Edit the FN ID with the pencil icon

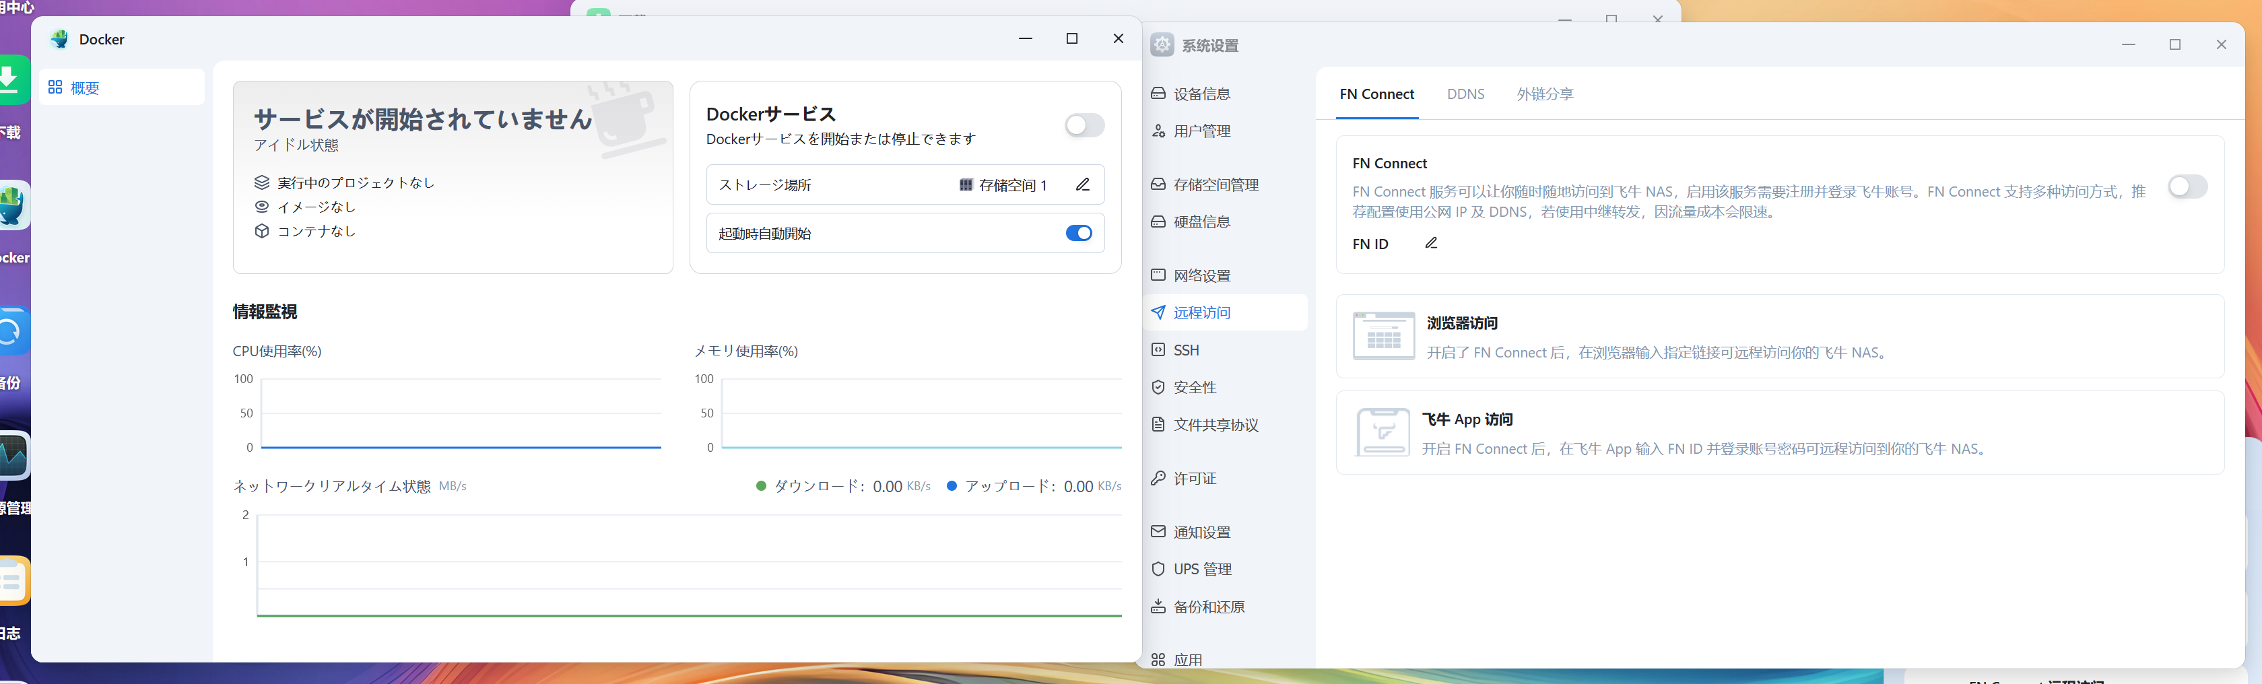click(1431, 243)
